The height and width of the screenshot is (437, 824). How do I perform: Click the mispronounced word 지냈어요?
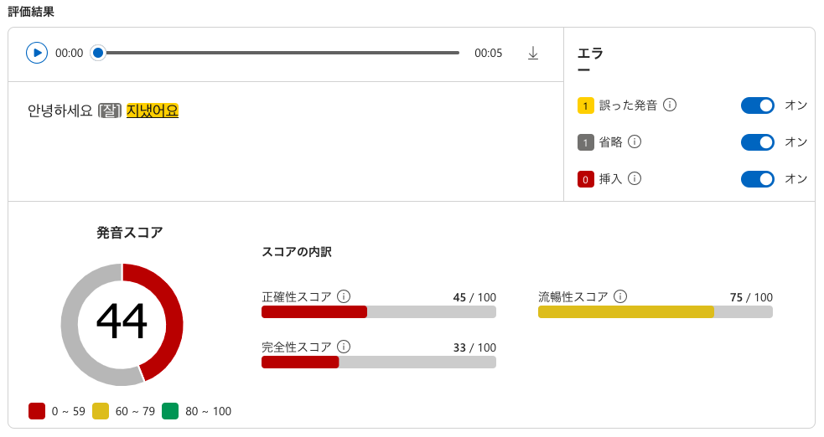(x=153, y=111)
